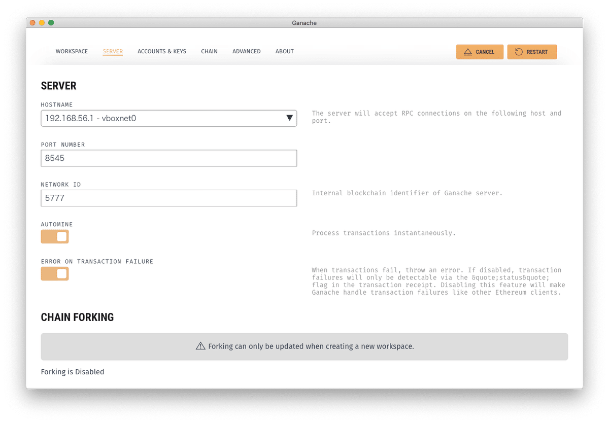Screen dimensions: 609x423
Task: Click the 'Forking is Disabled' text
Action: (73, 372)
